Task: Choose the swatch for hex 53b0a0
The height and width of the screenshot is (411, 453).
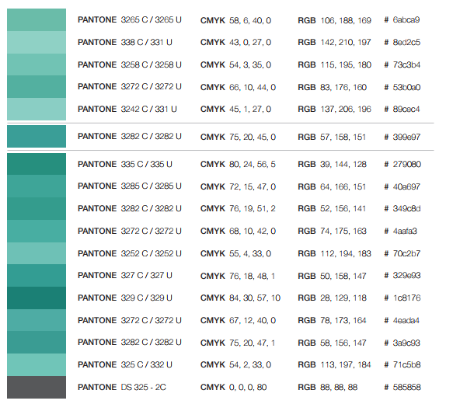Action: 37,87
